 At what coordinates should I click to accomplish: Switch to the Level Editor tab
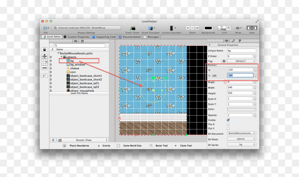52,37
